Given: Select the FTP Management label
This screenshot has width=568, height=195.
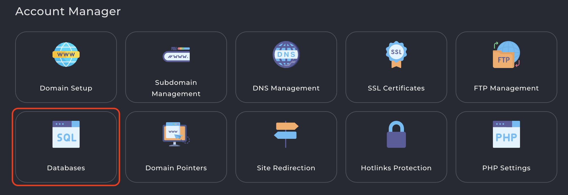Looking at the screenshot, I should click(506, 88).
